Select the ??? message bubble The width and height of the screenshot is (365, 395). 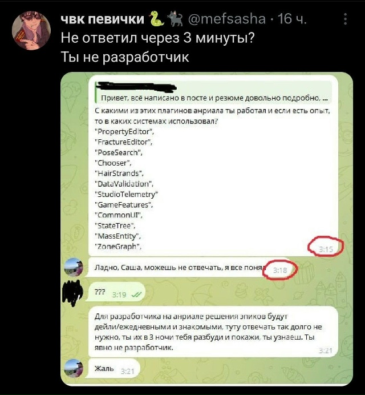click(x=116, y=292)
